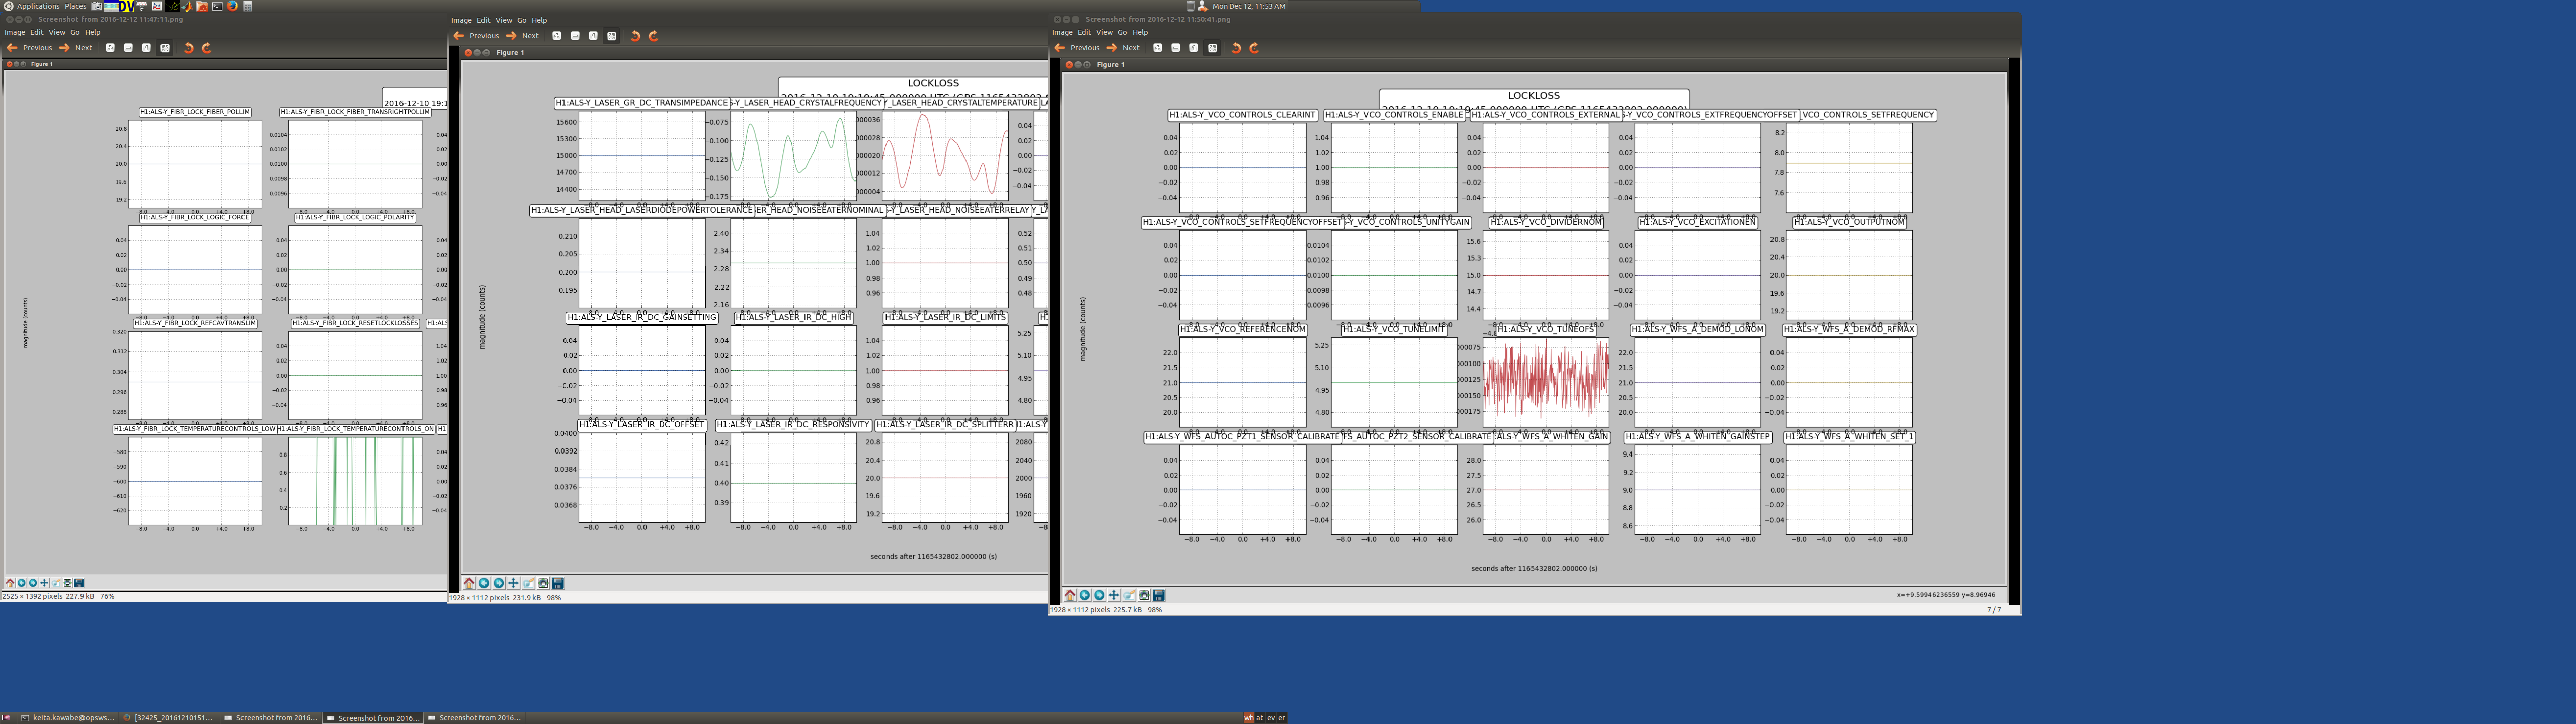Open the user switch/logout icon
Viewport: 2576px width, 724px height.
[1203, 6]
